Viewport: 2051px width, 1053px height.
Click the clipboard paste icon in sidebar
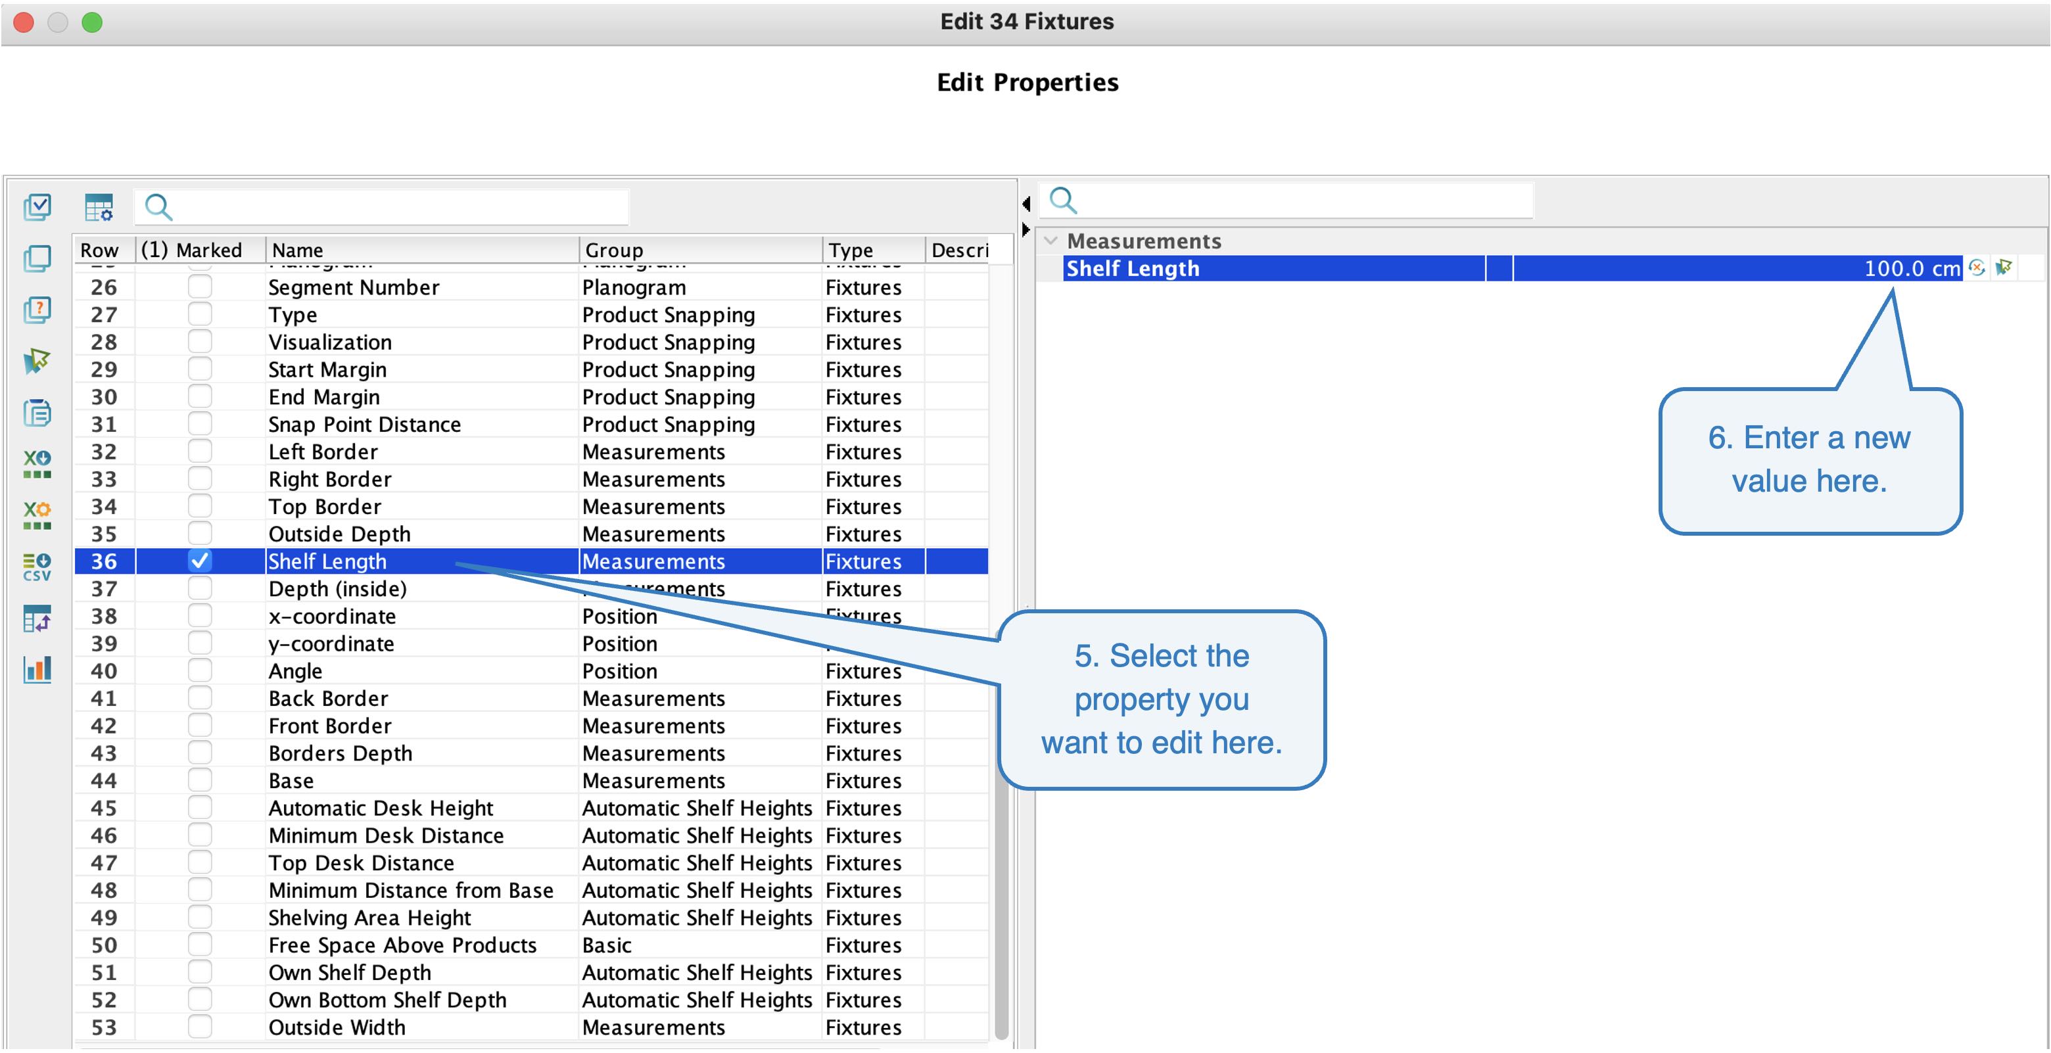point(37,412)
